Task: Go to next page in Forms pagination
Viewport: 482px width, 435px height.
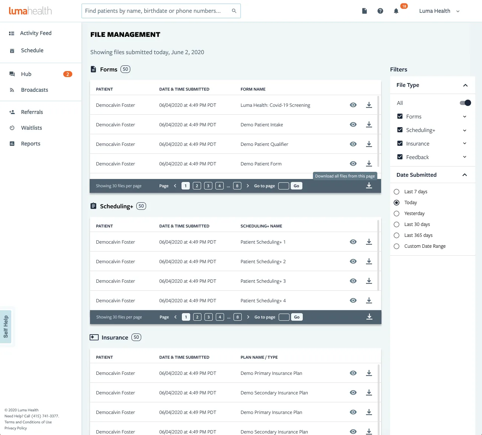Action: (x=247, y=186)
